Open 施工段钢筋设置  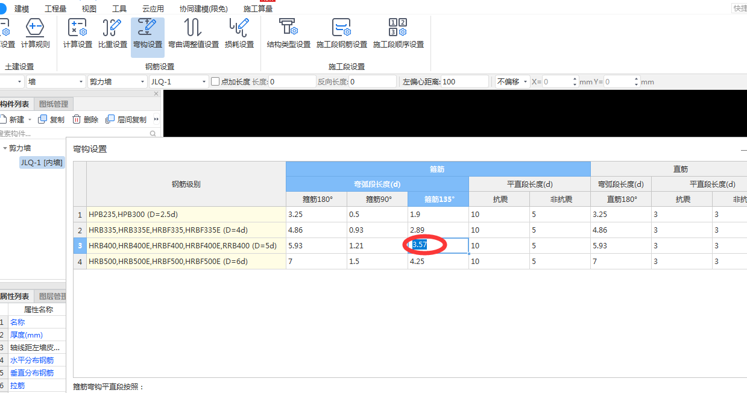click(342, 34)
